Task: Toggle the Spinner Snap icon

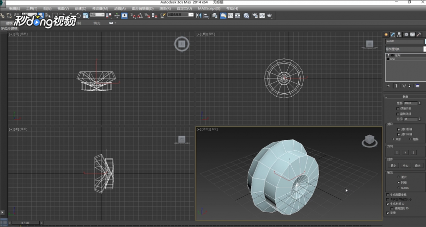Action: 155,15
